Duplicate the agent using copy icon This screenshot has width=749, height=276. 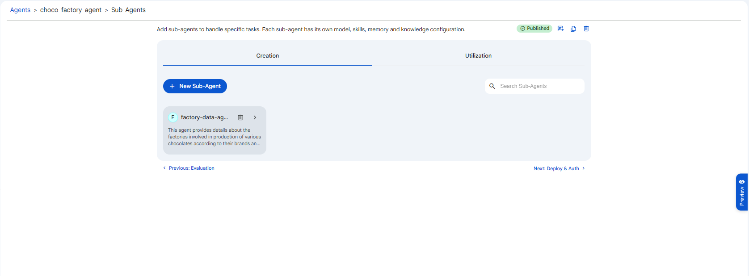573,29
